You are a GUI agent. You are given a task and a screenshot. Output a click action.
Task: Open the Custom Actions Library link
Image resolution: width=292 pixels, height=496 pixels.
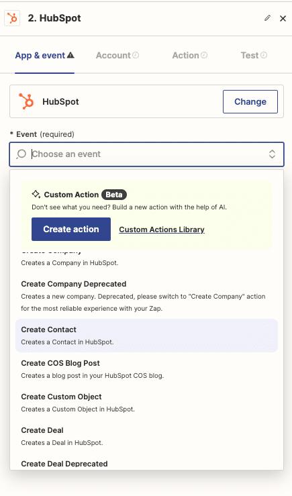pyautogui.click(x=162, y=230)
